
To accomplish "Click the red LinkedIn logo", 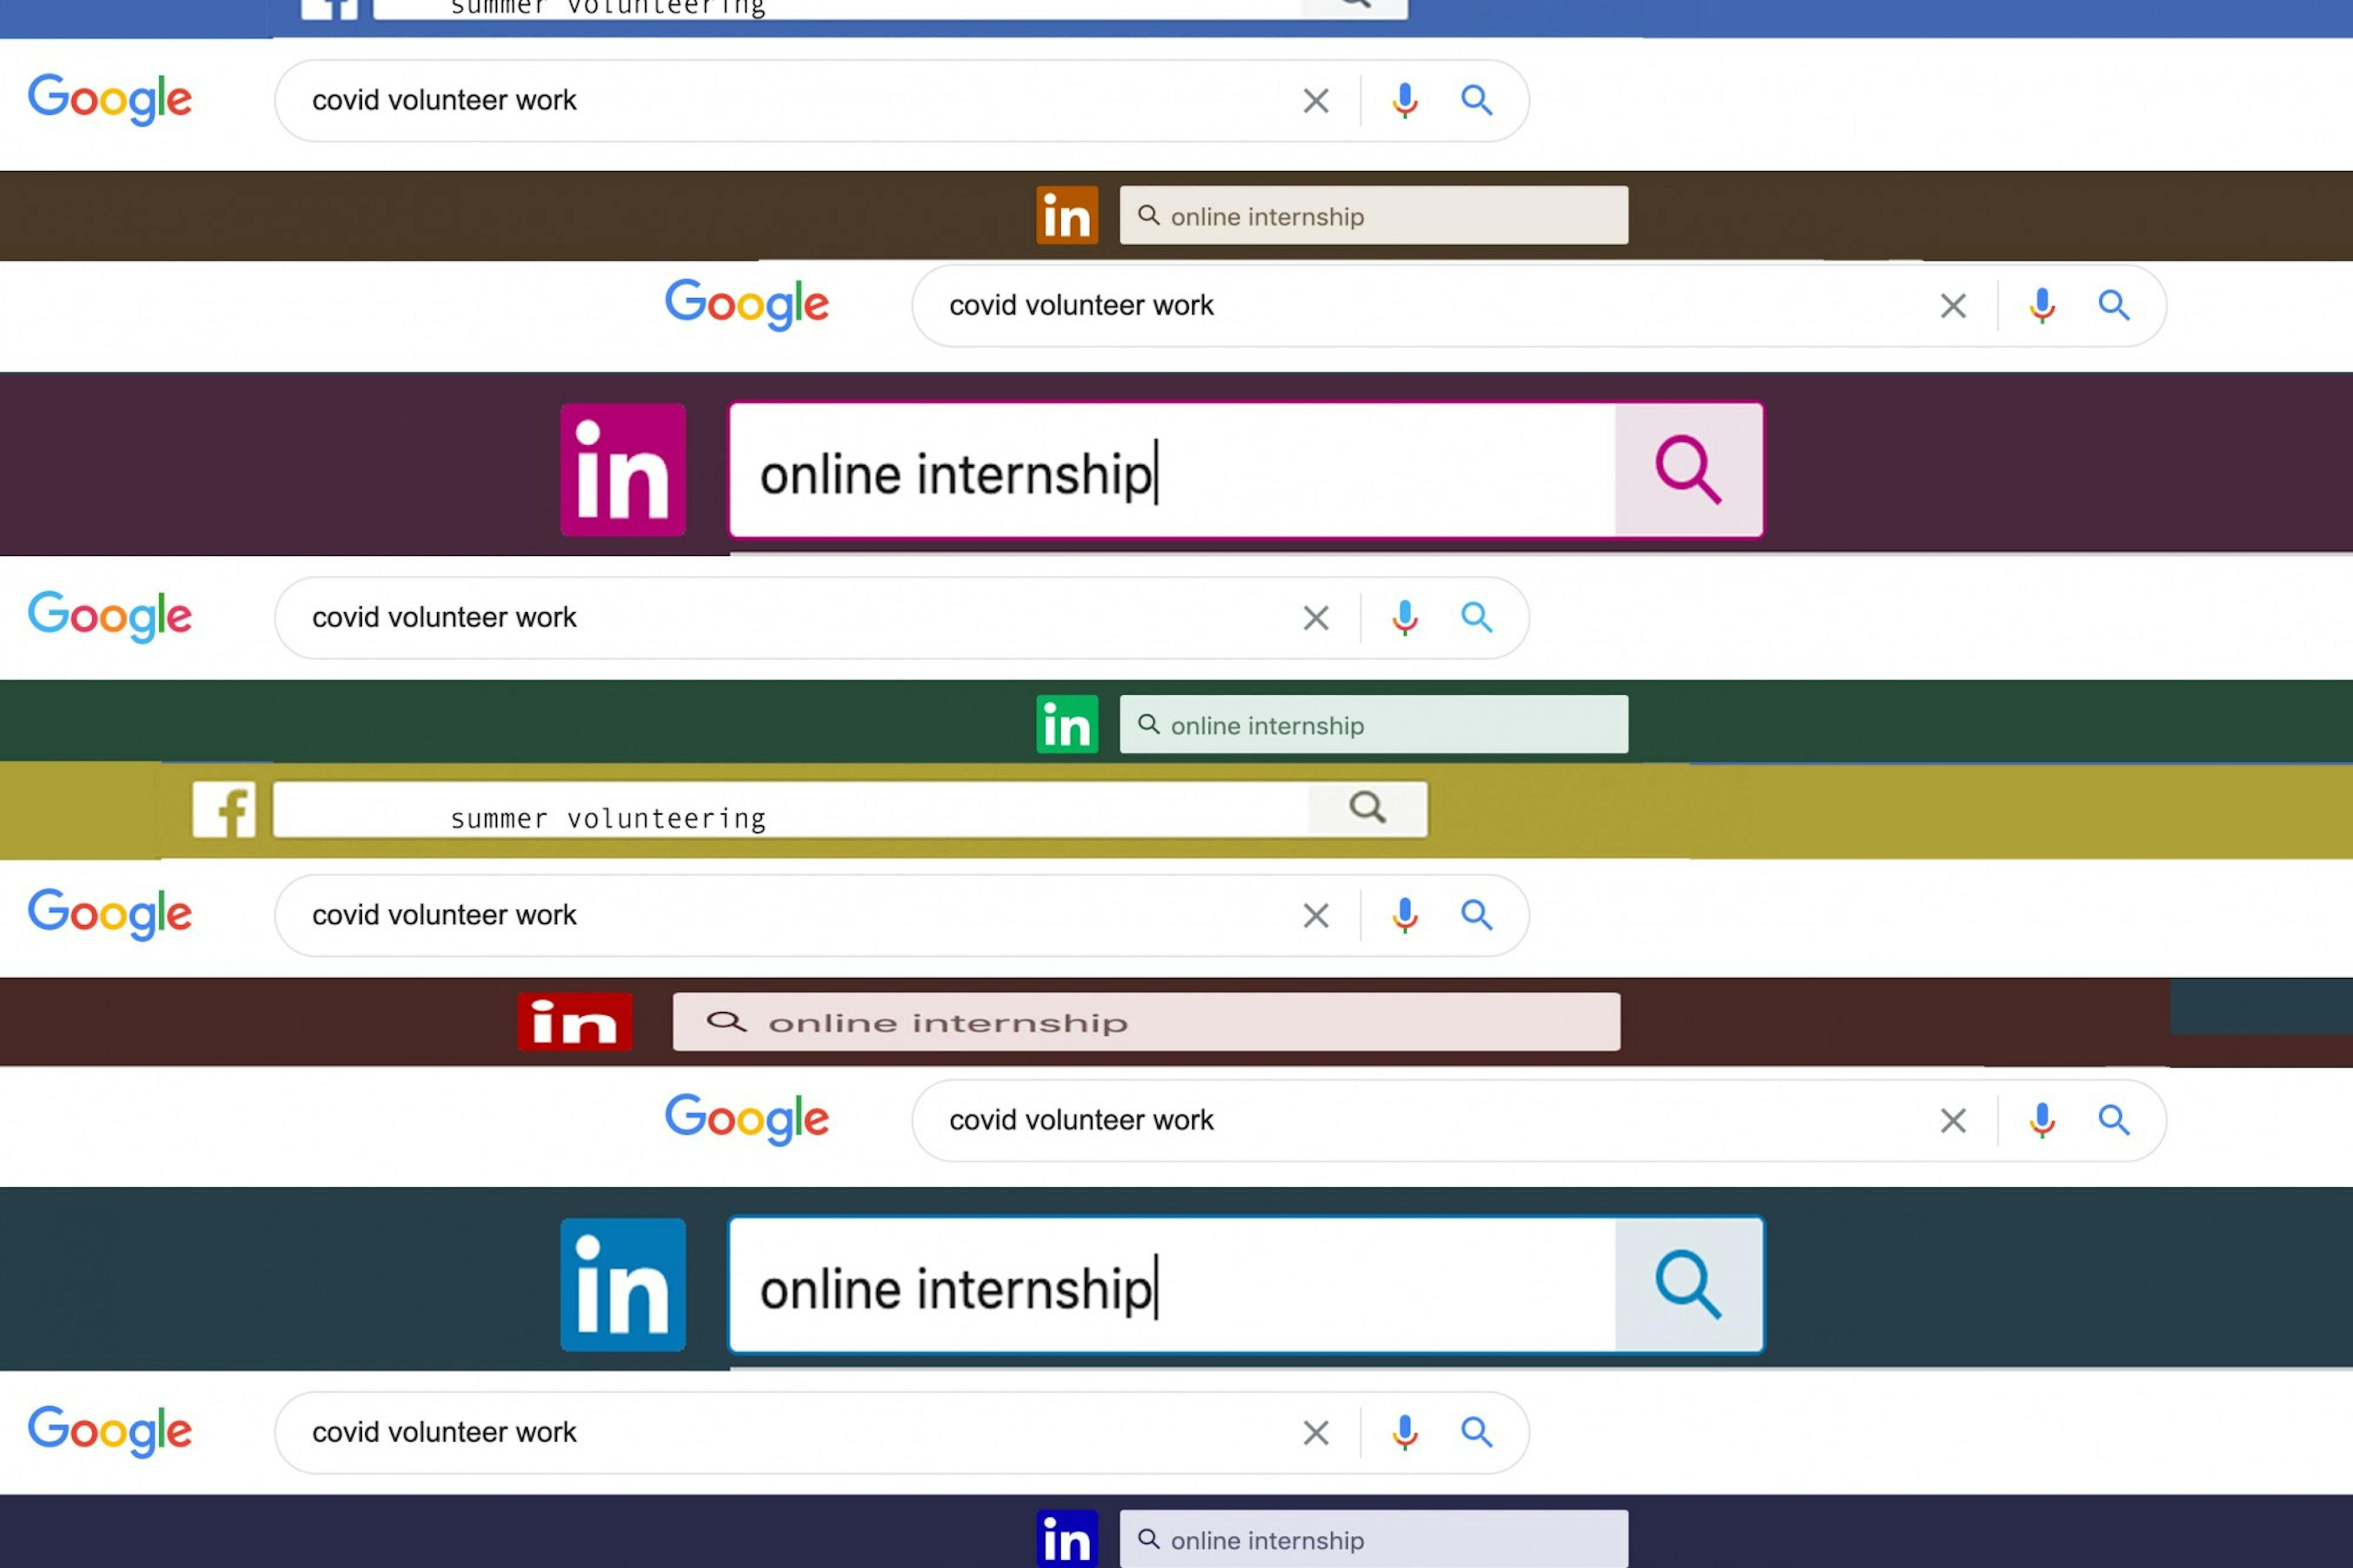I will 574,1021.
